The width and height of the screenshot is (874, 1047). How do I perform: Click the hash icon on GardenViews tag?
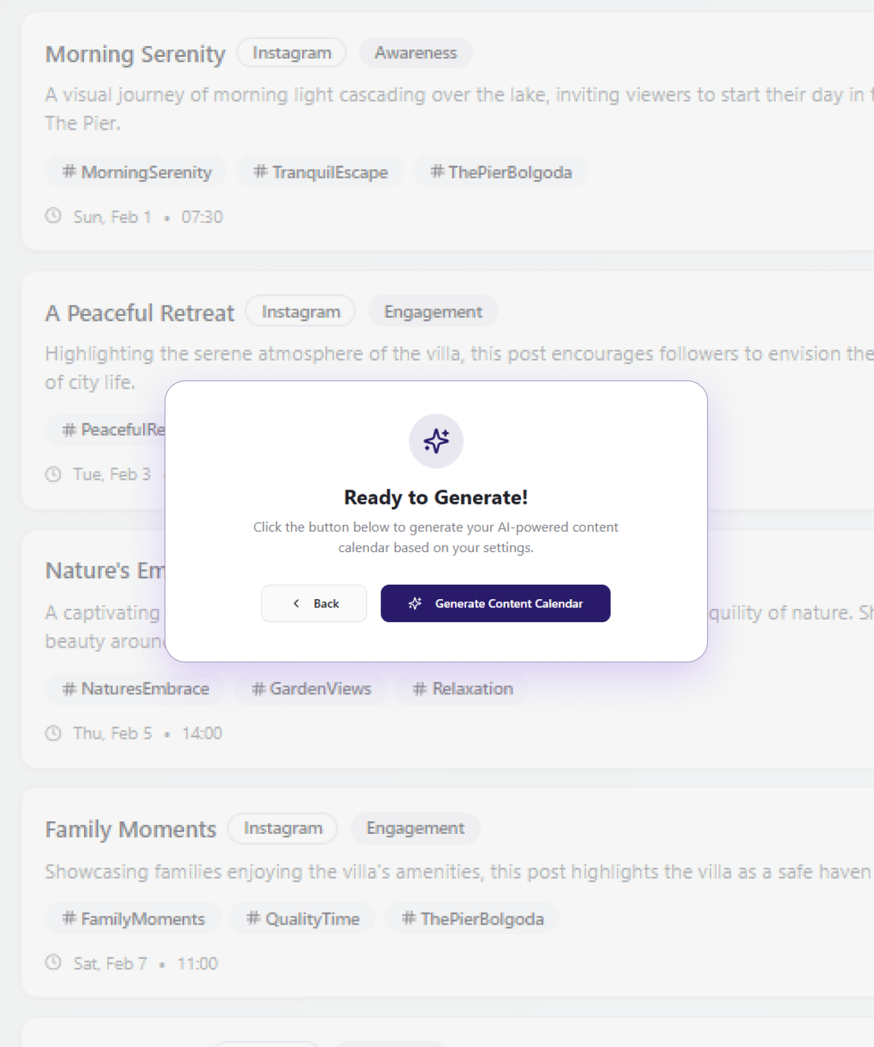(258, 689)
